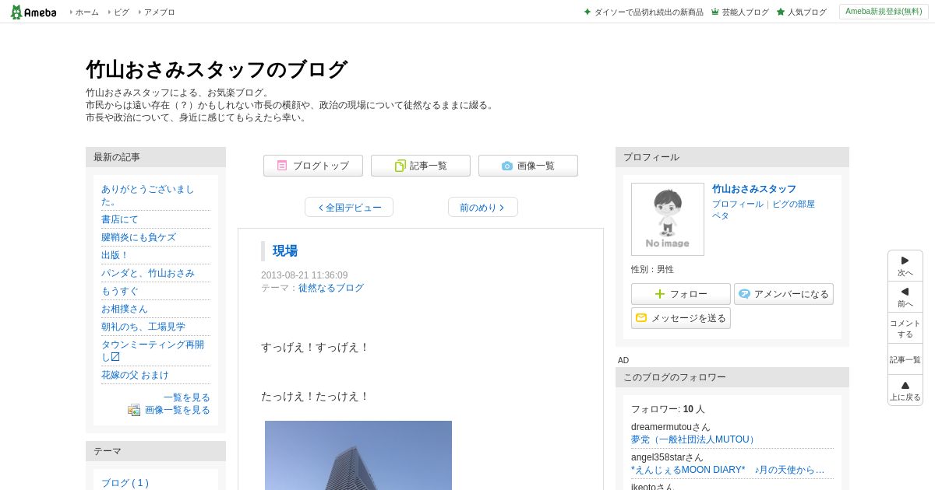Viewport: 935px width, 490px height.
Task: Open recent post タウンミーティング再開し
Action: (x=153, y=351)
